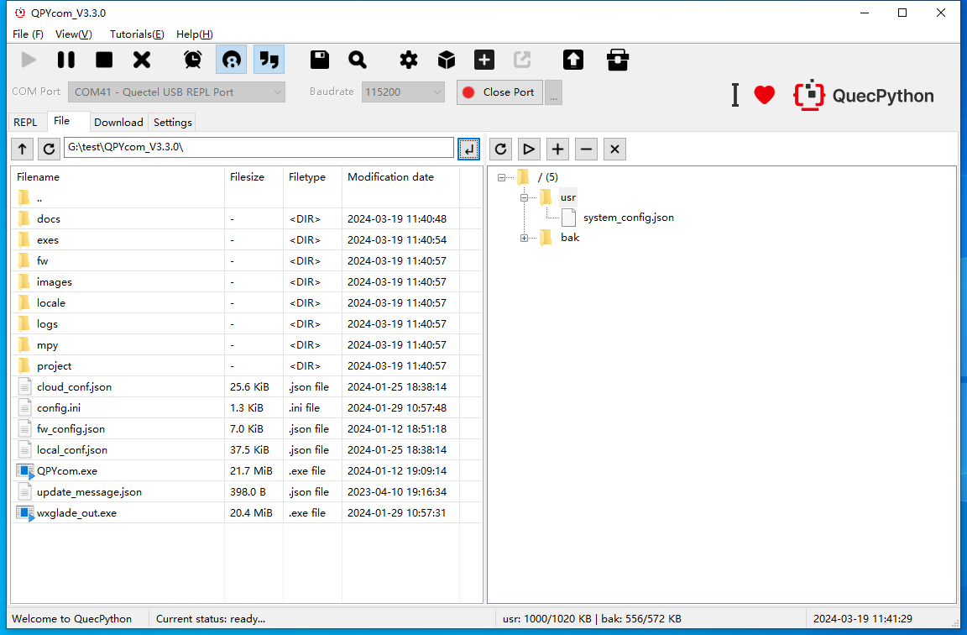The width and height of the screenshot is (967, 635).
Task: Select the images folder row
Action: click(247, 282)
